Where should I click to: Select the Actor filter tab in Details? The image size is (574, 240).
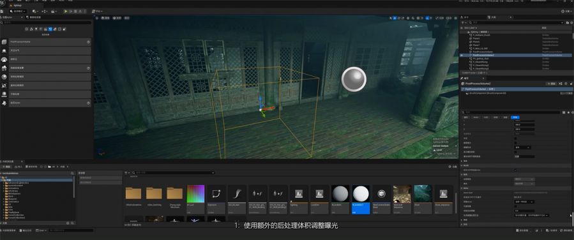[x=476, y=117]
